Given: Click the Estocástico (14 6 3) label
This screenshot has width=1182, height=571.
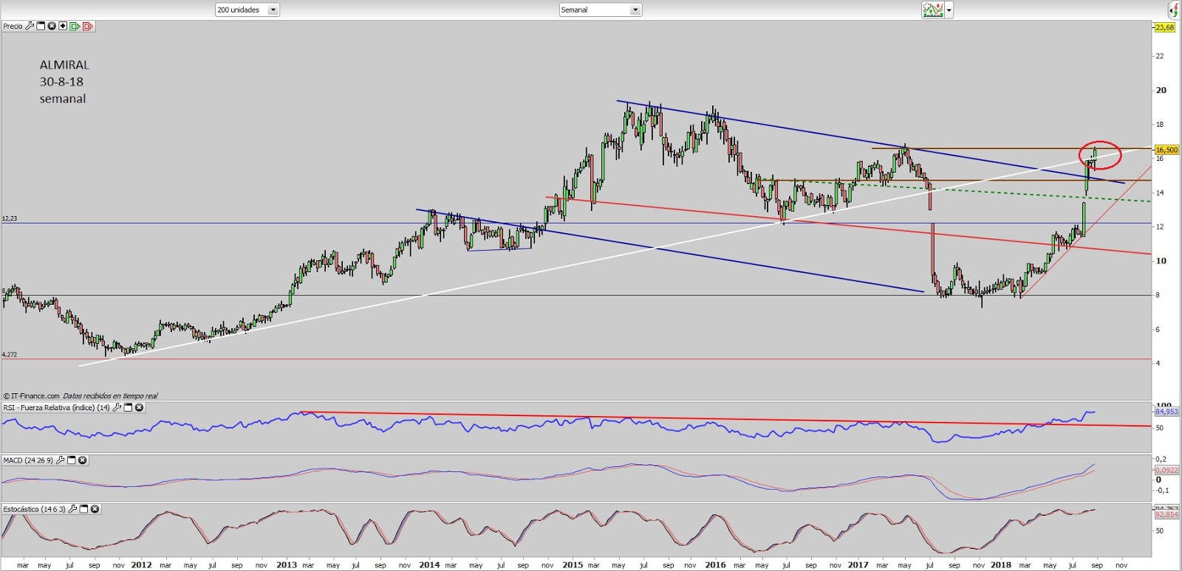Looking at the screenshot, I should pyautogui.click(x=35, y=509).
